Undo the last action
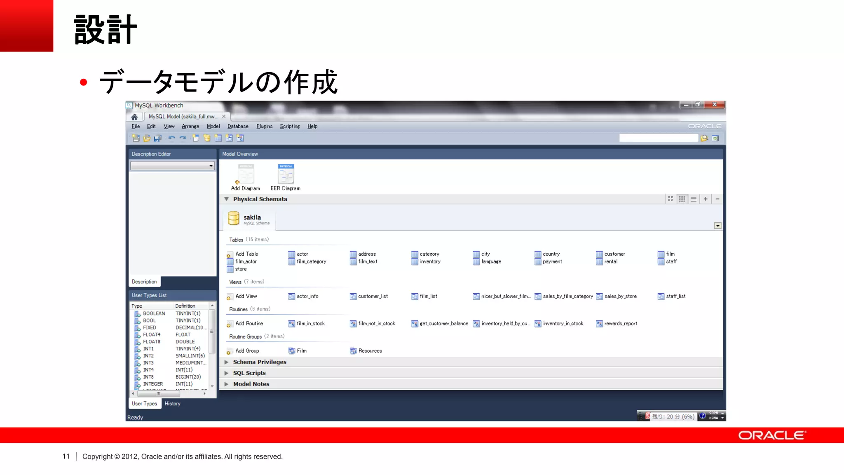 point(171,138)
